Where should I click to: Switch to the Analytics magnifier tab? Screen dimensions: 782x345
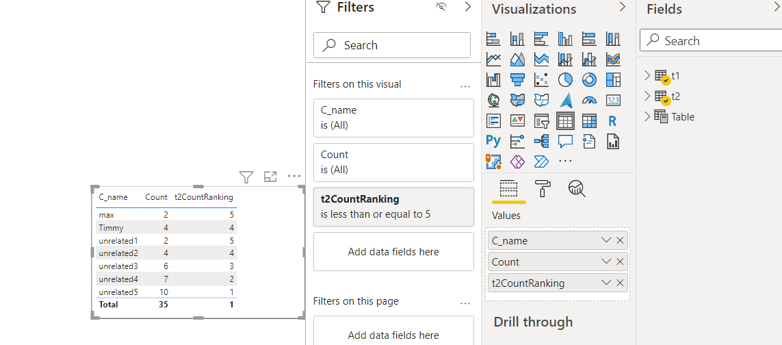click(577, 189)
